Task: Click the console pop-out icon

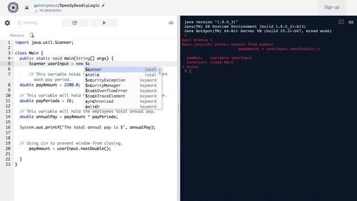Action: click(341, 22)
